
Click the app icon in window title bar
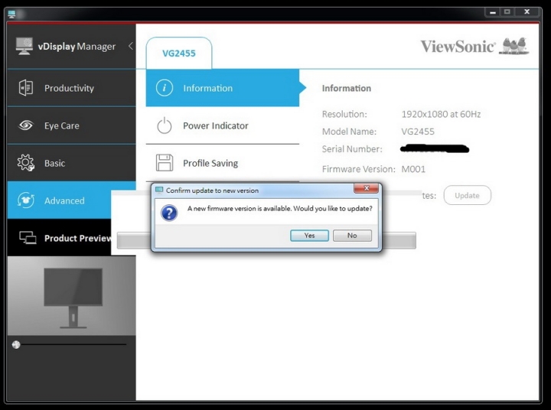click(x=11, y=15)
